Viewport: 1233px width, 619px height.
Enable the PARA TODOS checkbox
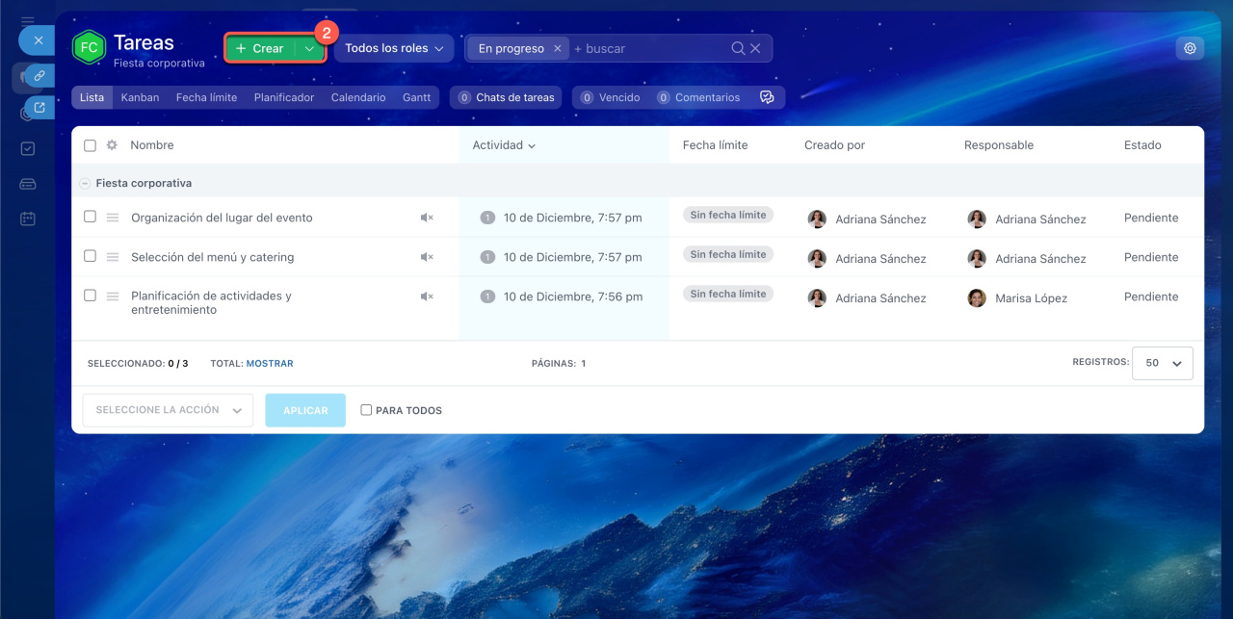[x=366, y=410]
